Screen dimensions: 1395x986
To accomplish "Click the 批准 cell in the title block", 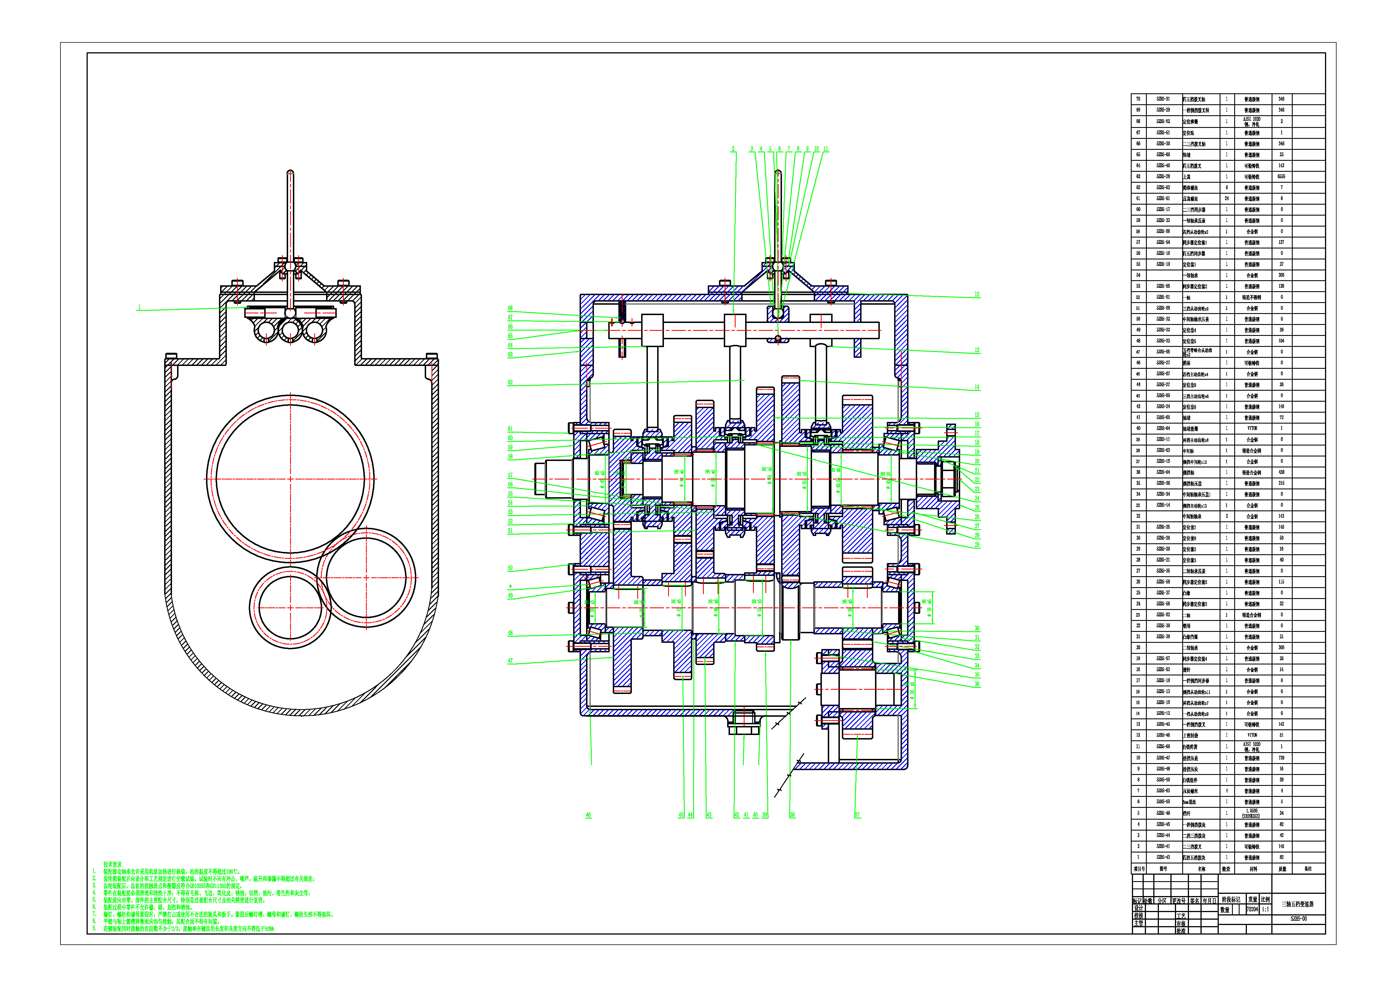I will [1181, 931].
